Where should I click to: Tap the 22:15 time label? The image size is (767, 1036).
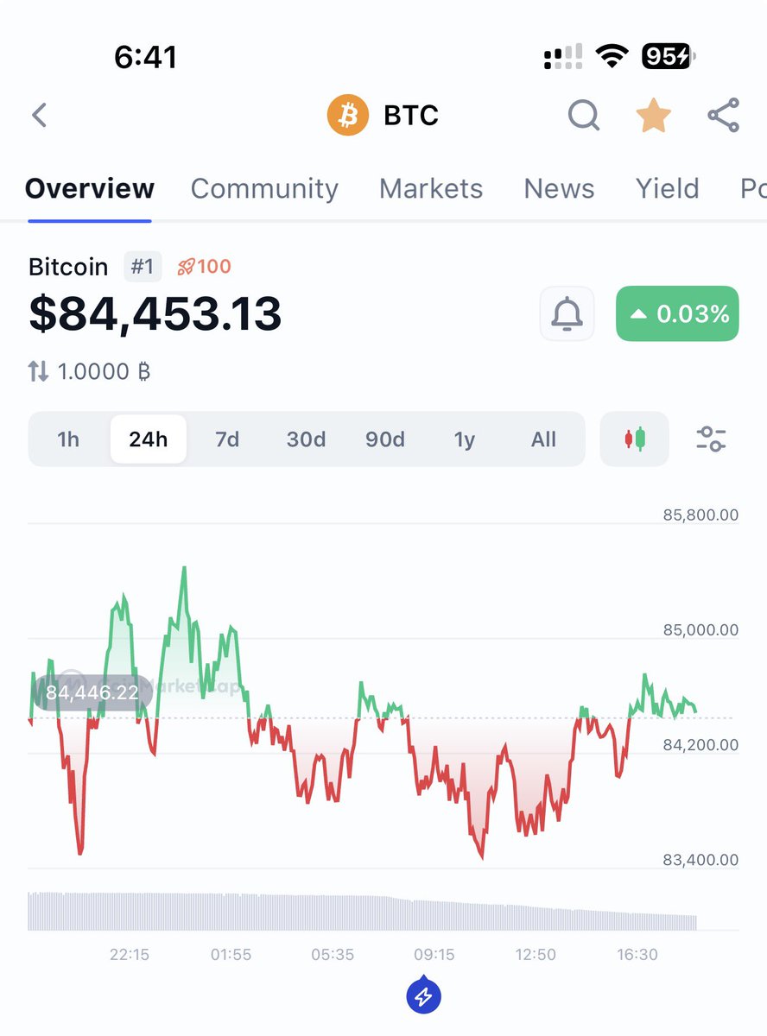130,954
